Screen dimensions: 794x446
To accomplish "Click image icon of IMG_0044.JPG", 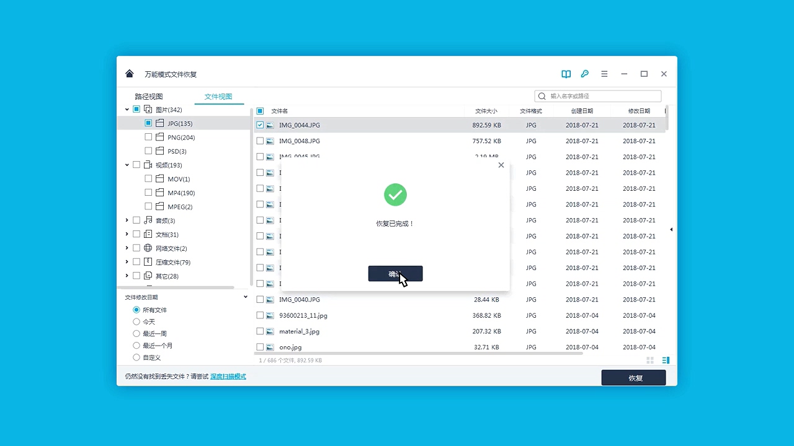I will [x=270, y=125].
